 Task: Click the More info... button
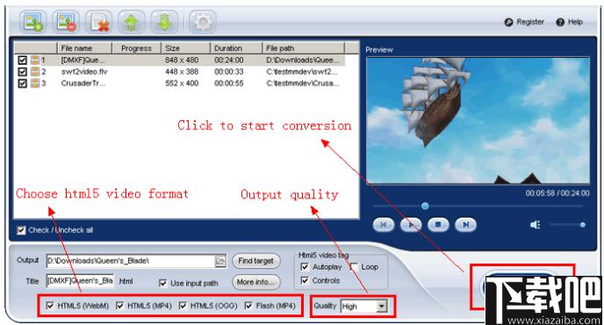[256, 282]
